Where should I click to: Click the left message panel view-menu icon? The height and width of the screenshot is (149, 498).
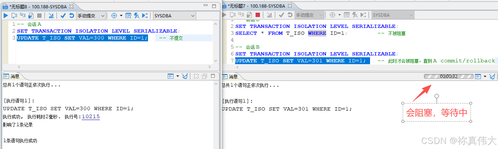(x=171, y=76)
